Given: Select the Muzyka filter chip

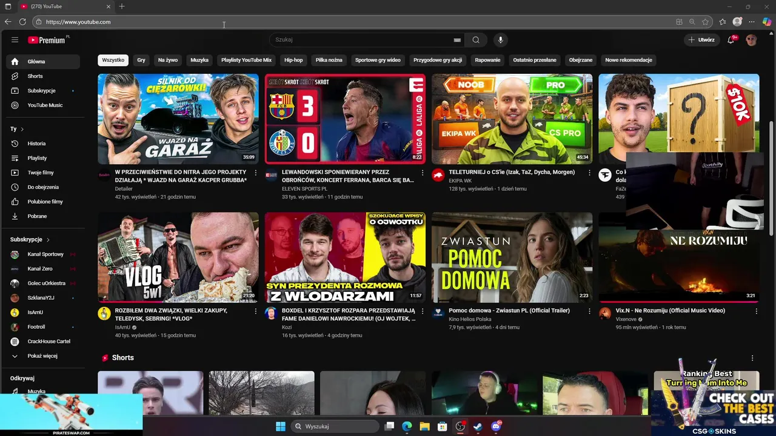Looking at the screenshot, I should (x=199, y=60).
